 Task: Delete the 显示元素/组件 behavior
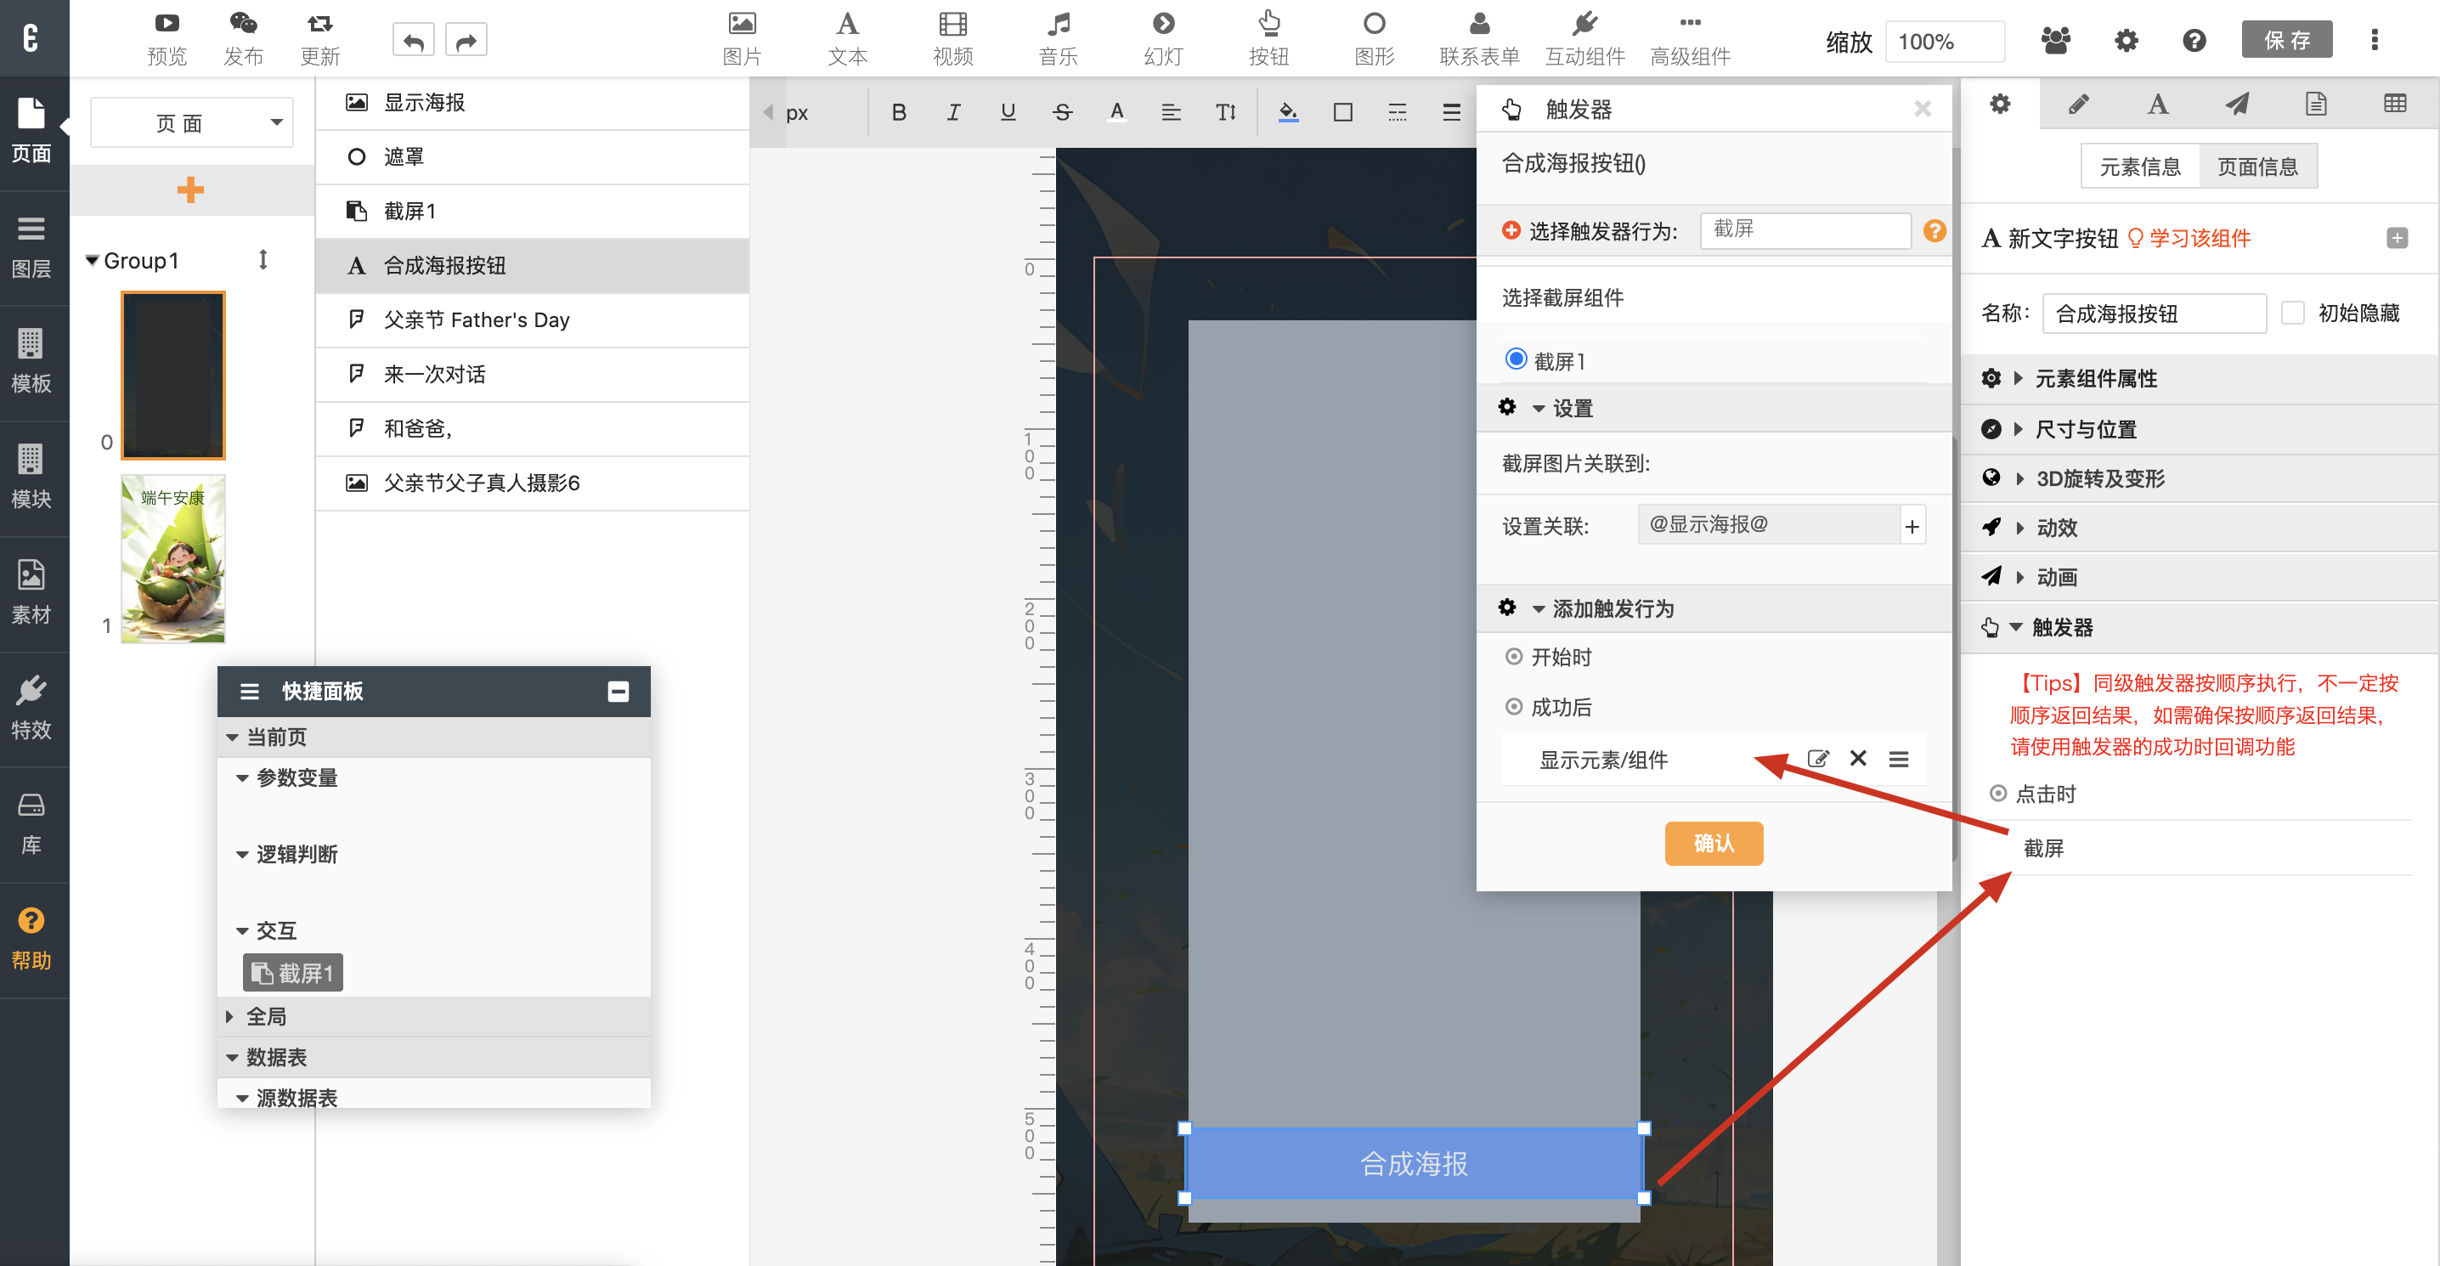[x=1857, y=758]
